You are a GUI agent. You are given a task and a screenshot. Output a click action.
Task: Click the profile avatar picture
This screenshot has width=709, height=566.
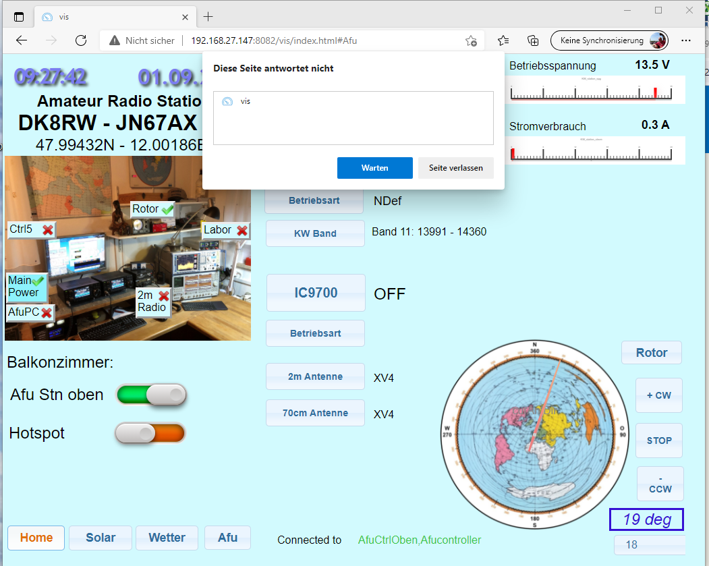[x=658, y=40]
